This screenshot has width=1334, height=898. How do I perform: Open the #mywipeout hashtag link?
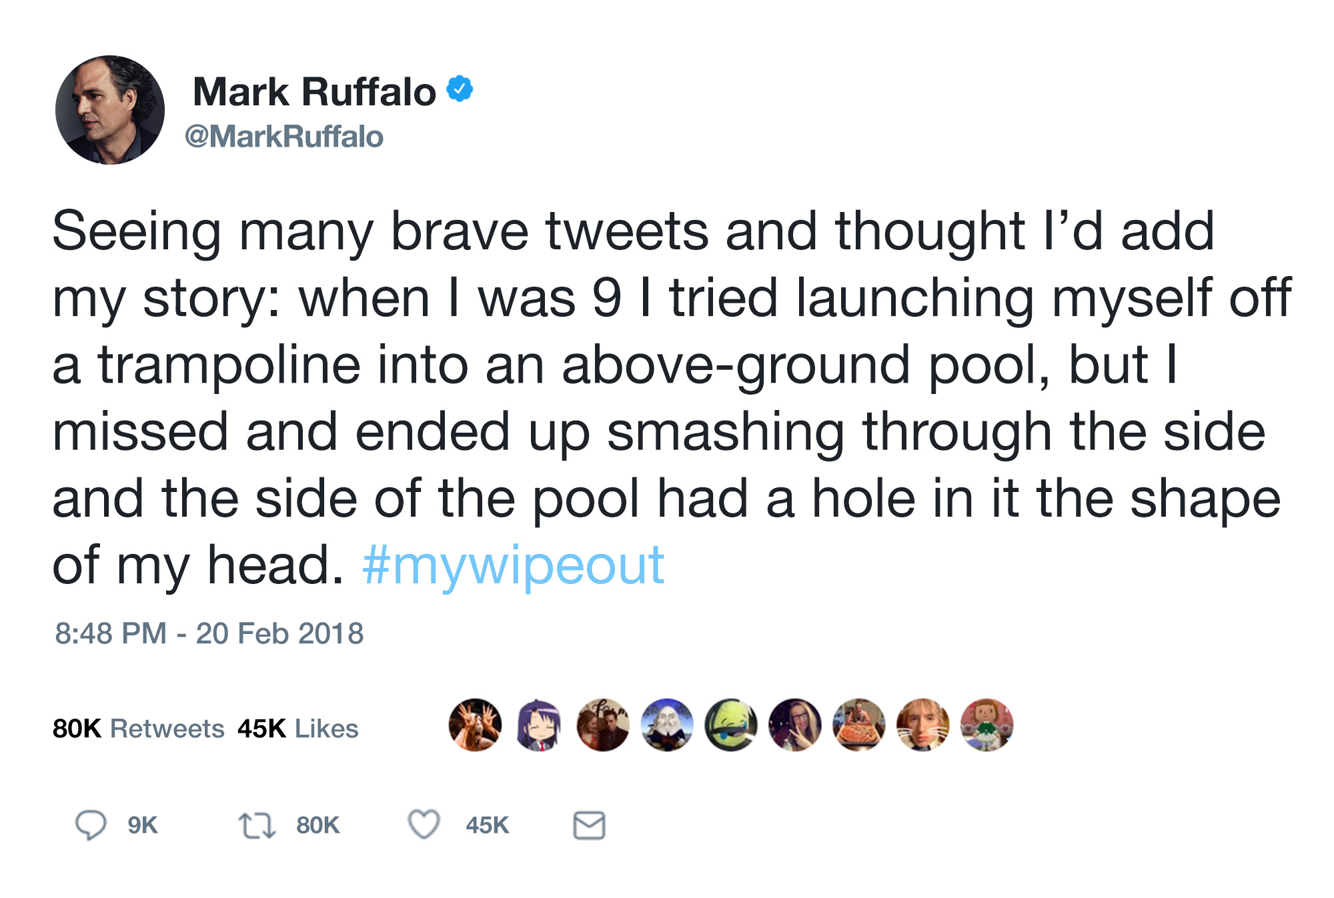point(513,565)
